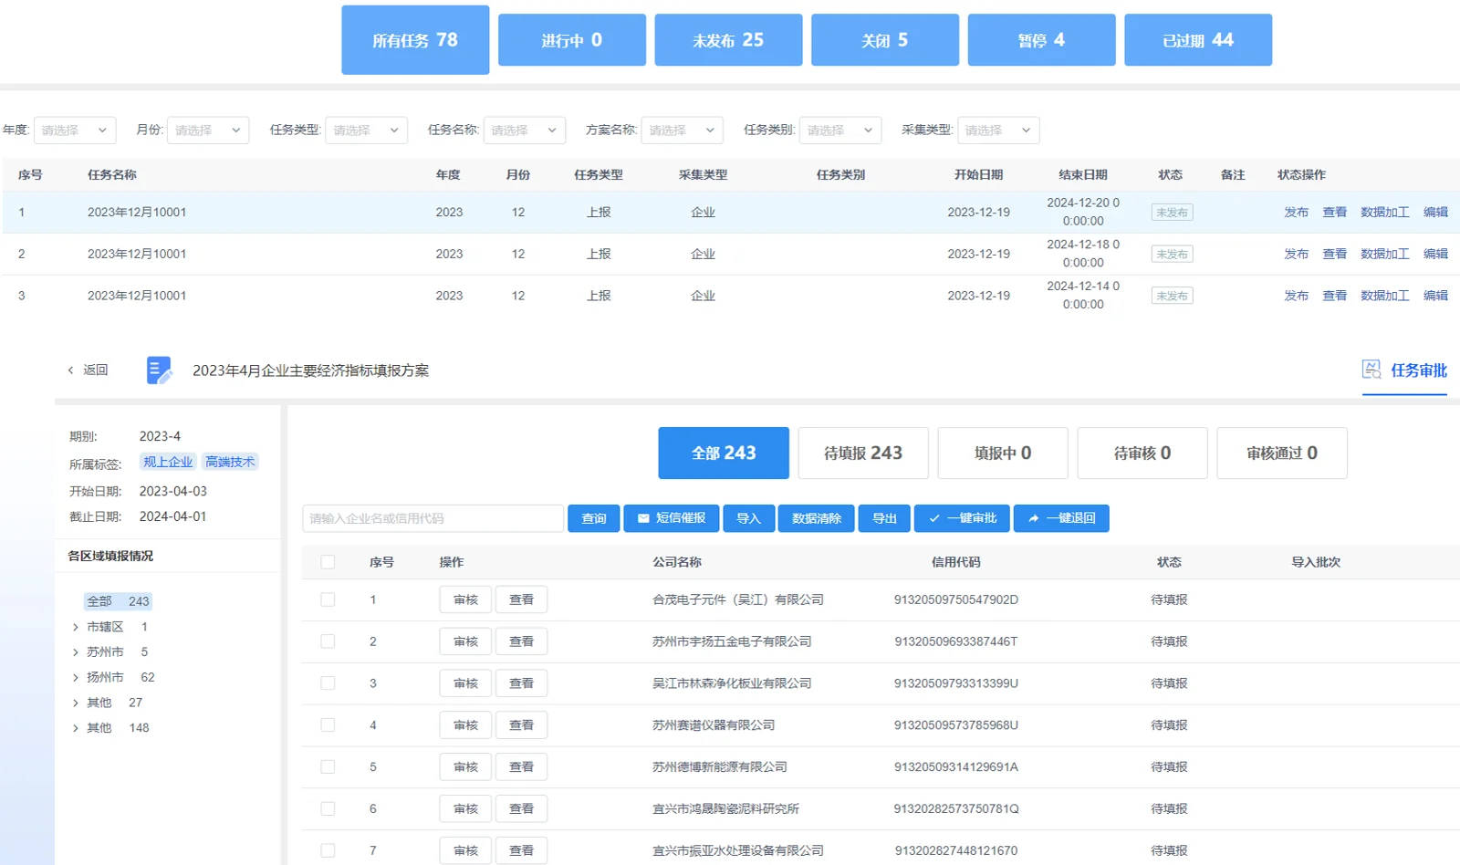Viewport: 1460px width, 865px height.
Task: Open the 任务名称 dropdown
Action: pos(525,130)
